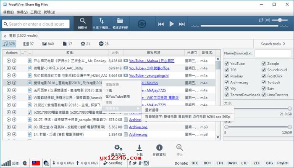The height and width of the screenshot is (168, 294).
Task: Filter by video results (97)
Action: click(x=29, y=44)
